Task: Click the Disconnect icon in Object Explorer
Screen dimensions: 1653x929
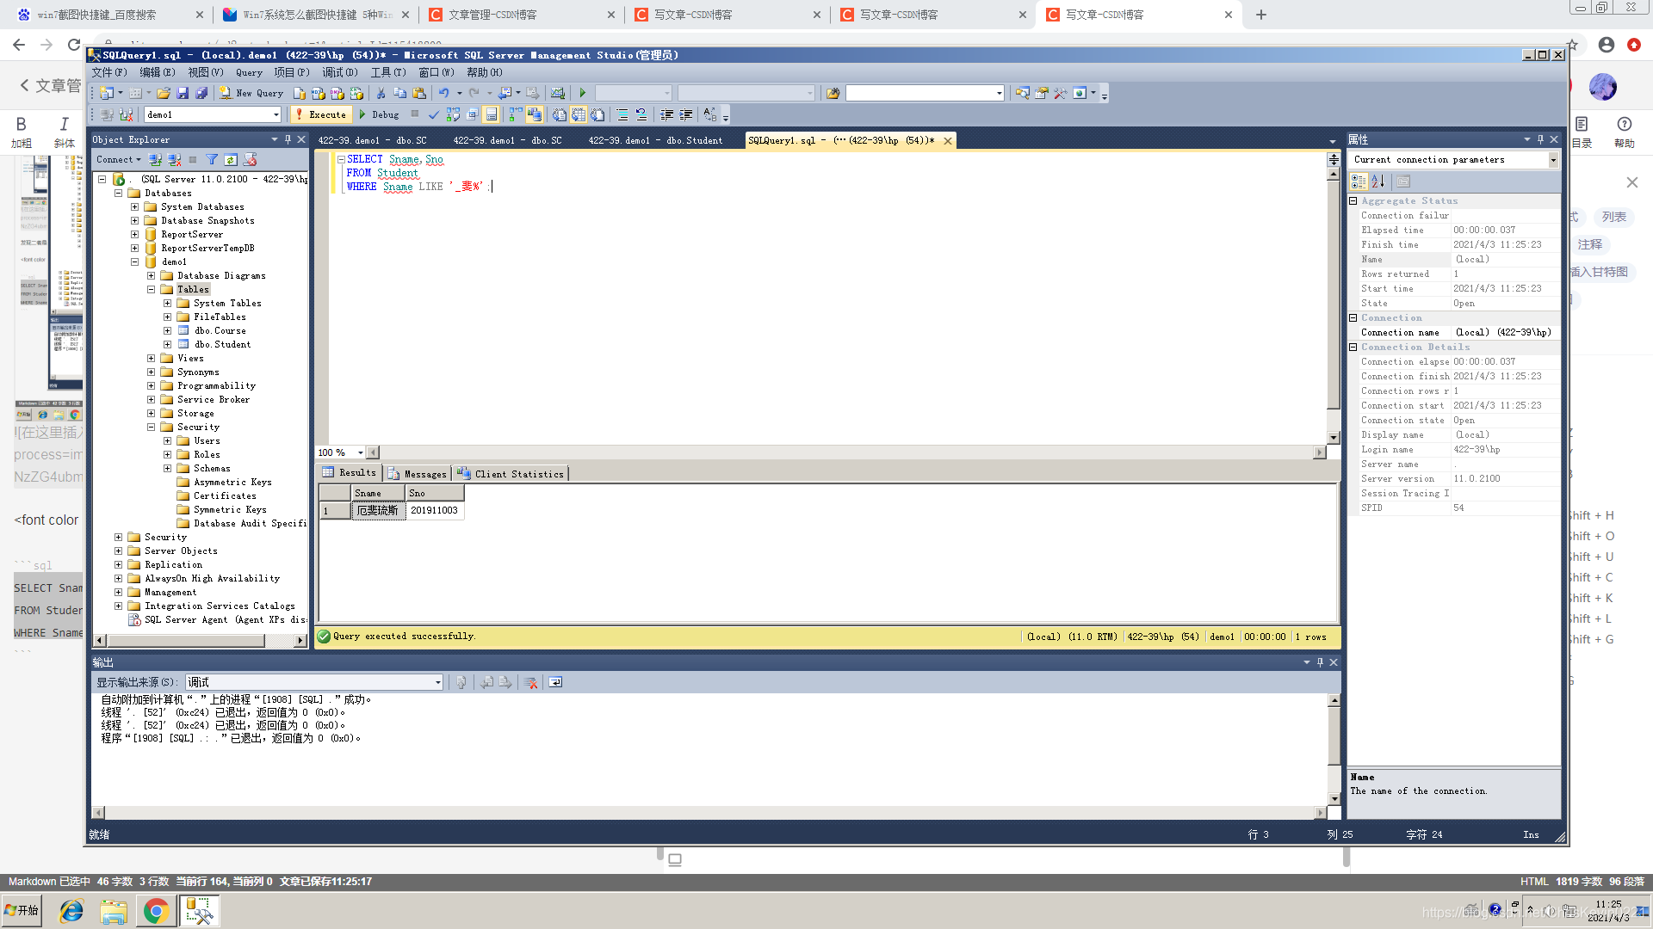Action: pos(175,160)
